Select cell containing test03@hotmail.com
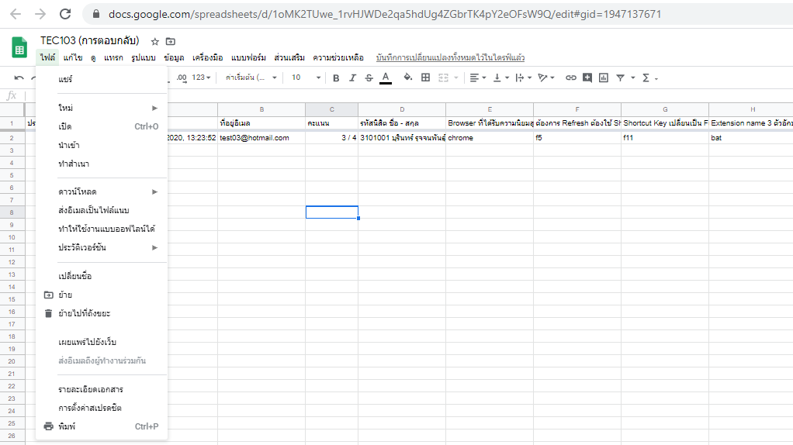This screenshot has height=445, width=793. point(261,138)
